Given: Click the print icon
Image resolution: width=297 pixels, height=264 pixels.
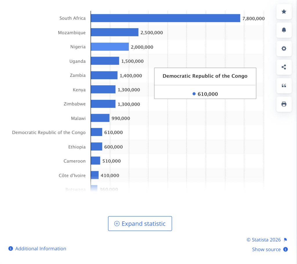Looking at the screenshot, I should (x=284, y=104).
